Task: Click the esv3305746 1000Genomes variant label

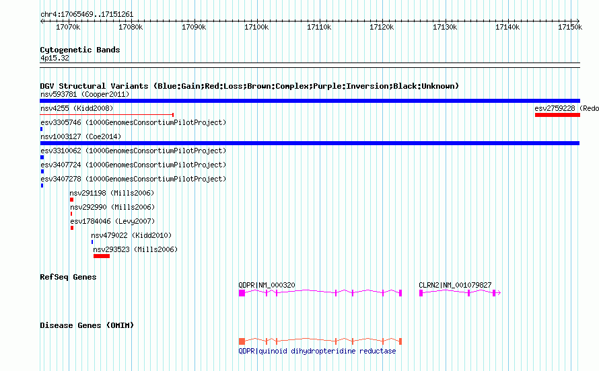Action: [133, 122]
